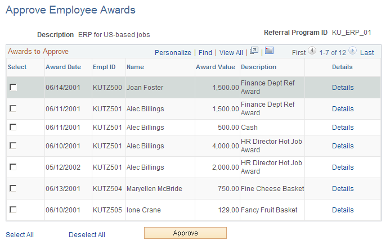390x245 pixels.
Task: Click the Approve button
Action: (185, 233)
